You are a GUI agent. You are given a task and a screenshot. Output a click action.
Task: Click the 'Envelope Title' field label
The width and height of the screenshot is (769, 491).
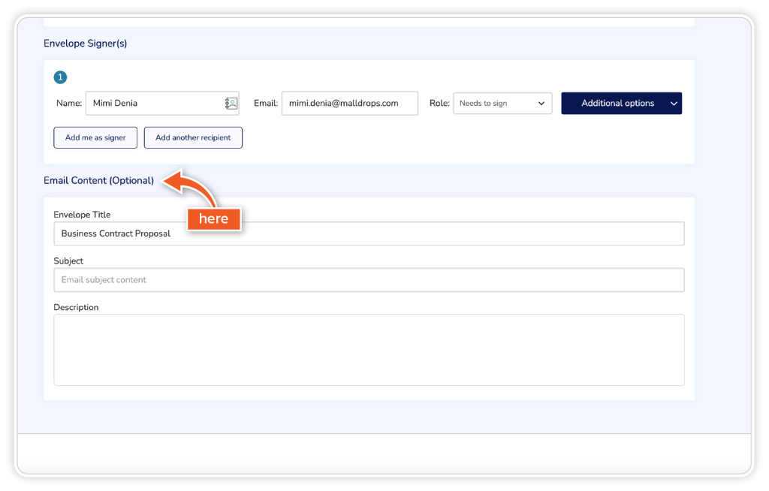click(82, 215)
